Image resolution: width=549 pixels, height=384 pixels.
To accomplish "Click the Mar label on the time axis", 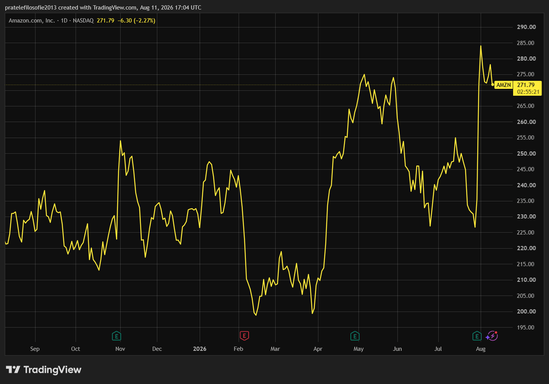I will coord(275,349).
